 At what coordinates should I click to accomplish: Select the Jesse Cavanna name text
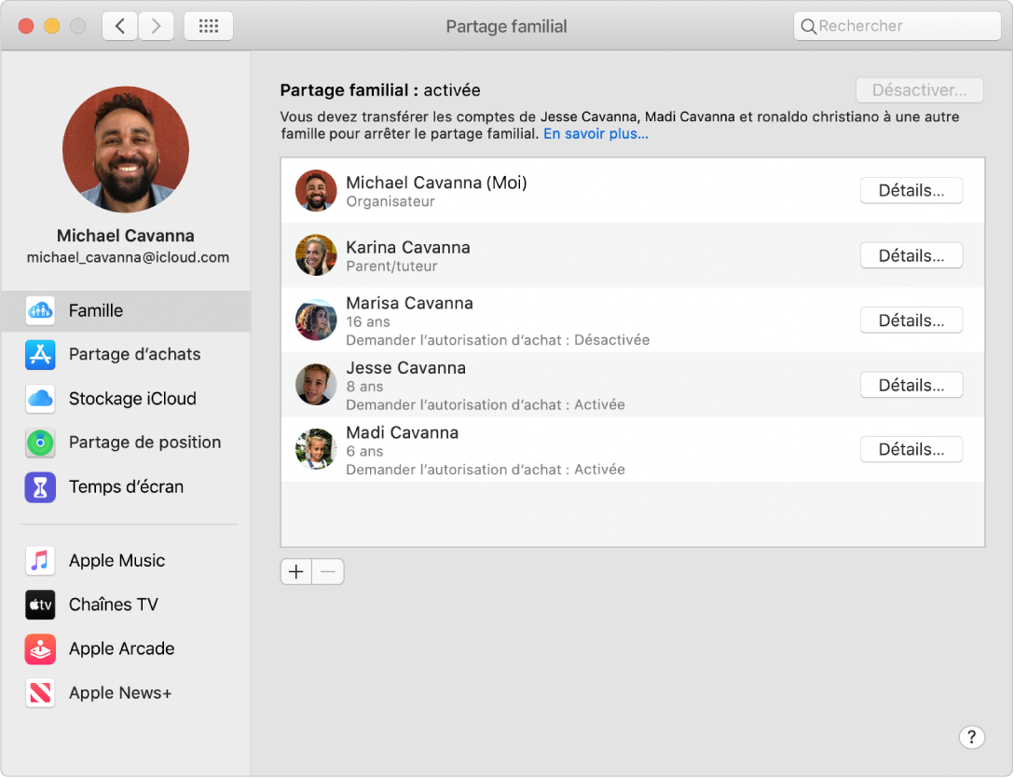pyautogui.click(x=406, y=367)
